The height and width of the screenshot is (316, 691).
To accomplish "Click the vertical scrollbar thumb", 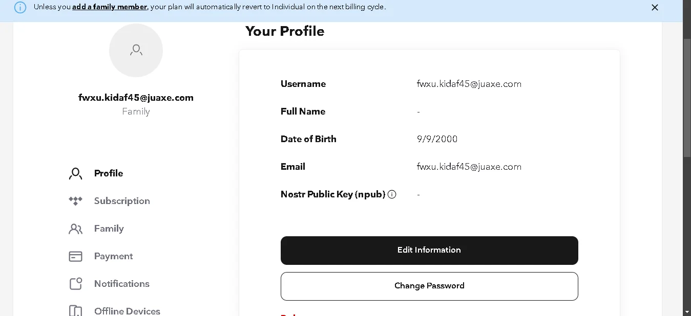I will pos(687,97).
